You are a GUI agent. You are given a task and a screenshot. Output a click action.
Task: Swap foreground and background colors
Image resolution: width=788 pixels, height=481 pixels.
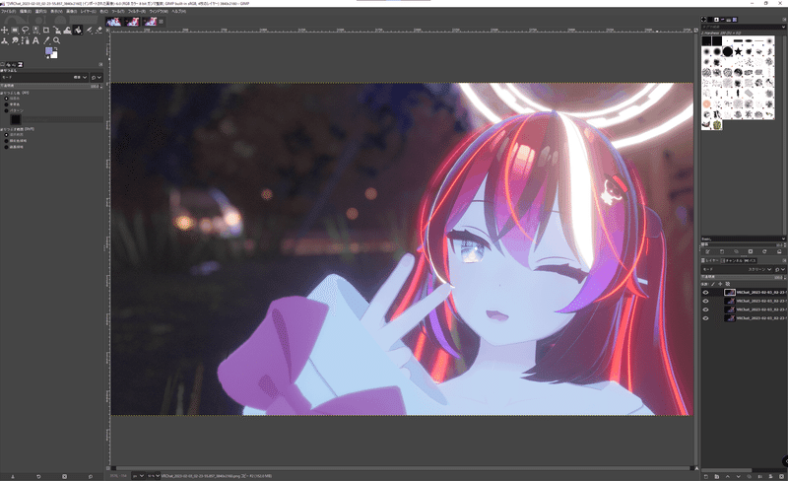(56, 49)
